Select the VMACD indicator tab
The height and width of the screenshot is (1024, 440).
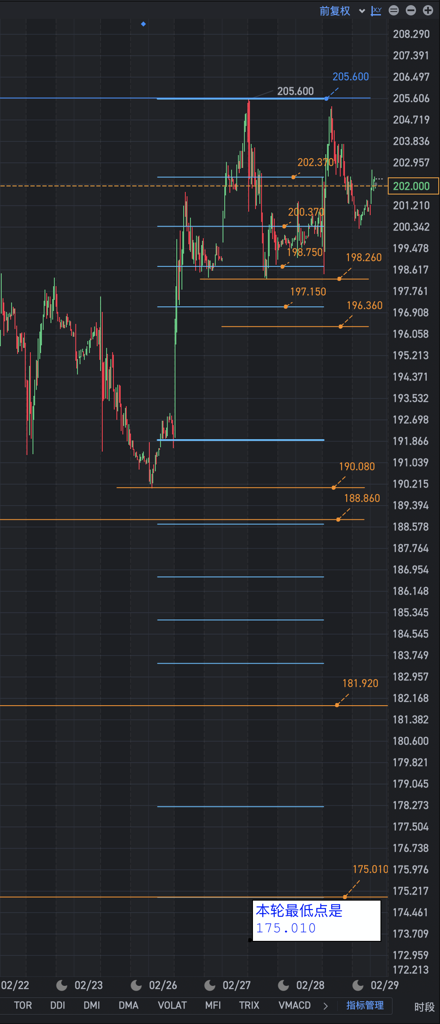tap(295, 1006)
